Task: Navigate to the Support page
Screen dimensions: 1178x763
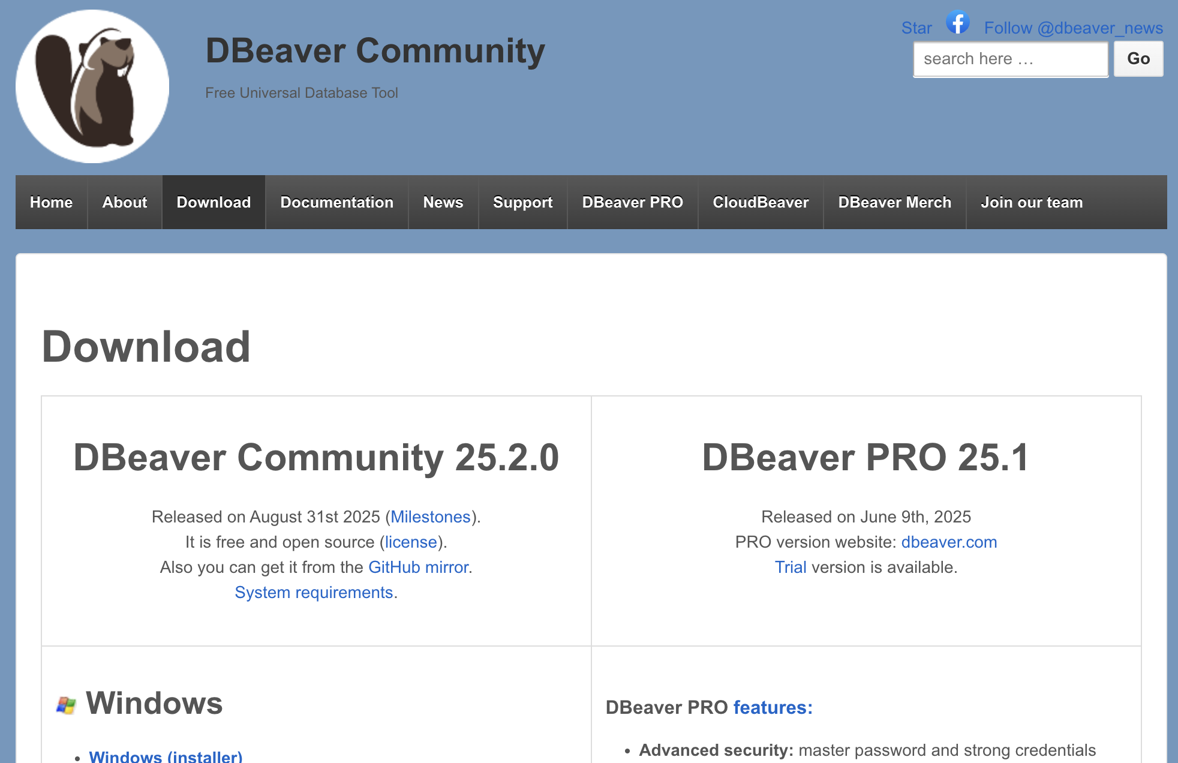Action: pyautogui.click(x=523, y=202)
